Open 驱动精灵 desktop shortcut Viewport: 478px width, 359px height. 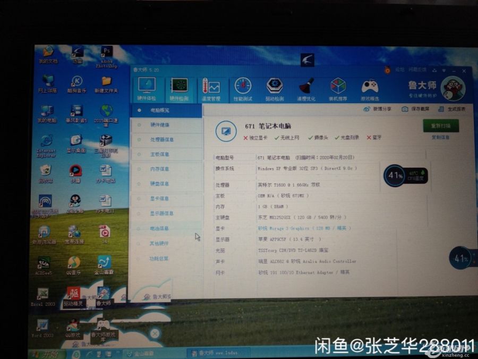click(x=73, y=297)
